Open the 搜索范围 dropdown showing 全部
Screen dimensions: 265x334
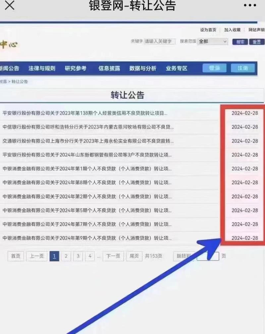212,42
